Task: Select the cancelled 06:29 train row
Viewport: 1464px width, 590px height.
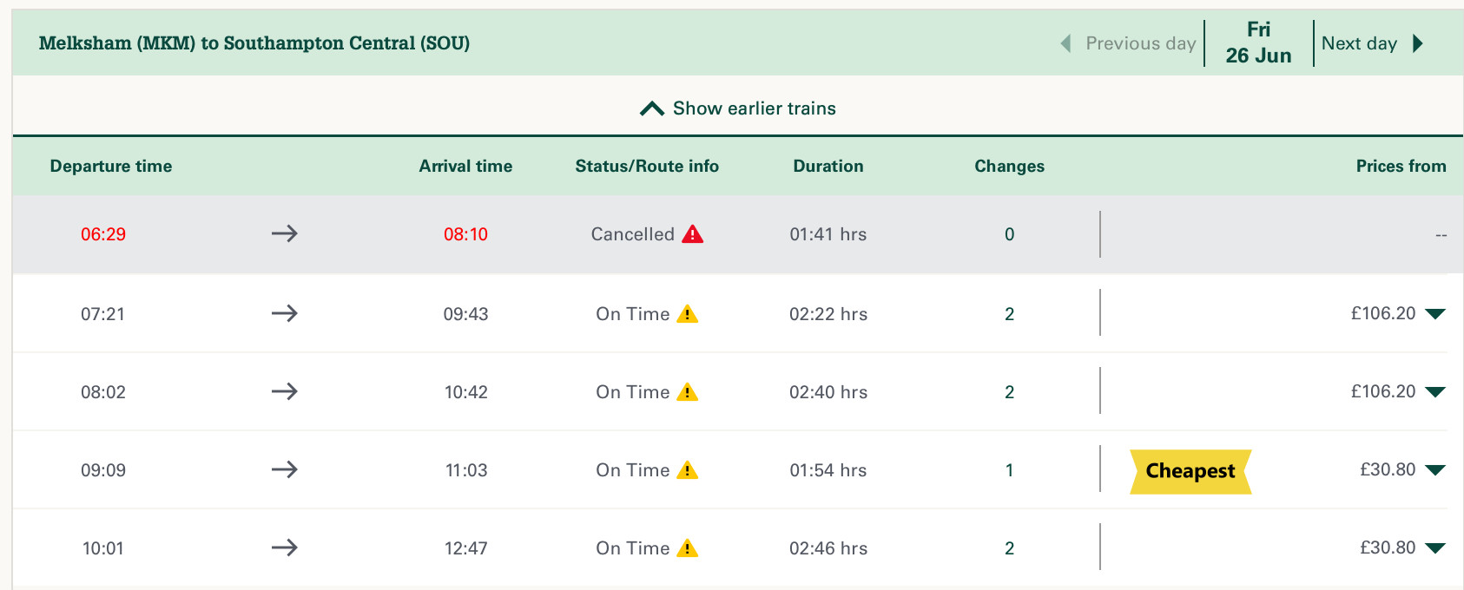Action: (x=738, y=234)
